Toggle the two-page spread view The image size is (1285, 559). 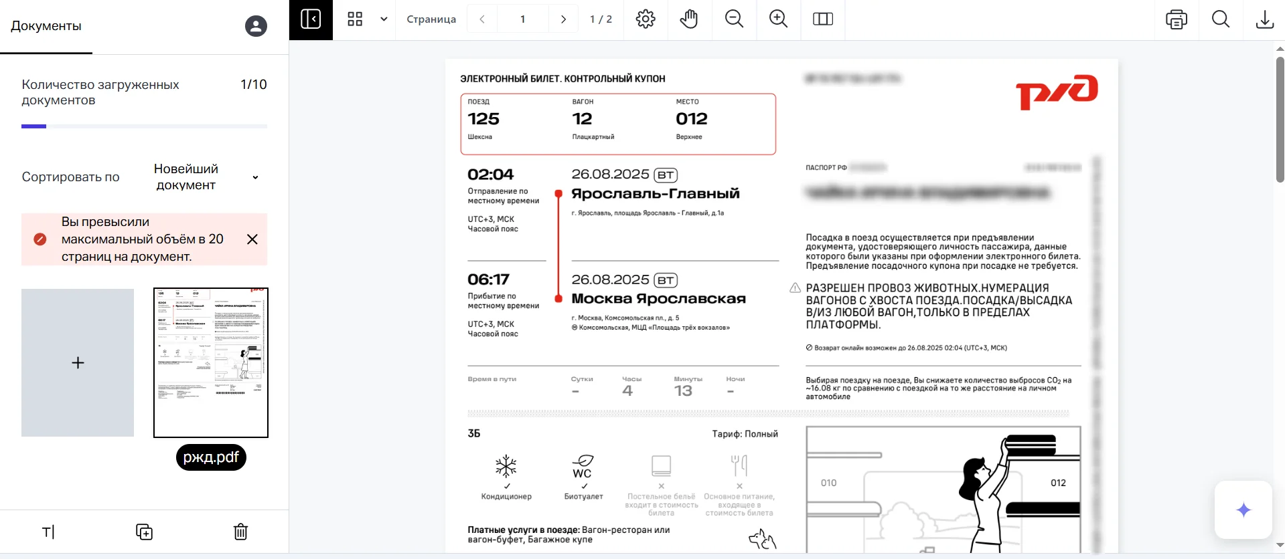pyautogui.click(x=822, y=19)
